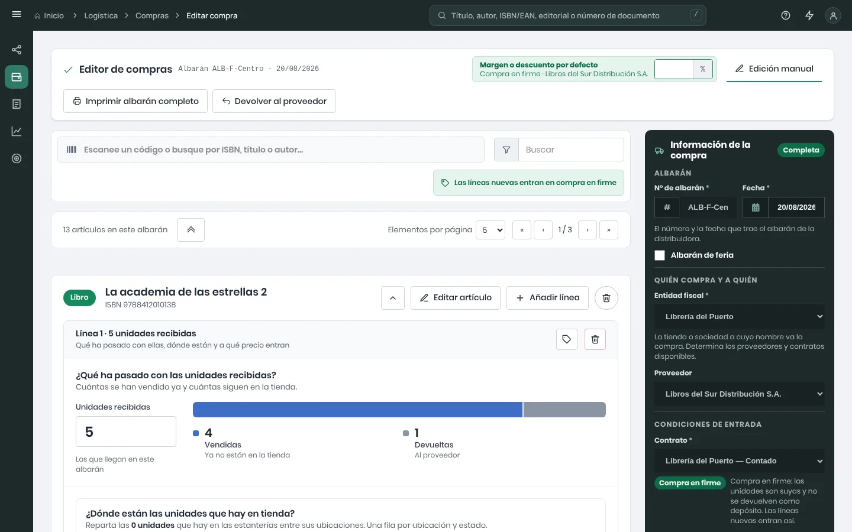
Task: Go to Compras breadcrumb
Action: (152, 15)
